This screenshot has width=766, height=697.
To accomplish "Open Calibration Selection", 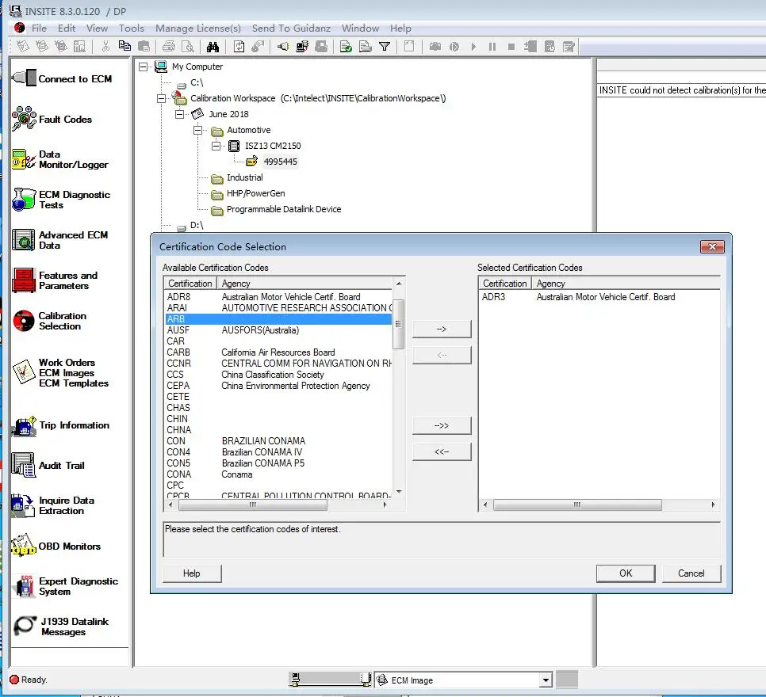I will point(50,321).
